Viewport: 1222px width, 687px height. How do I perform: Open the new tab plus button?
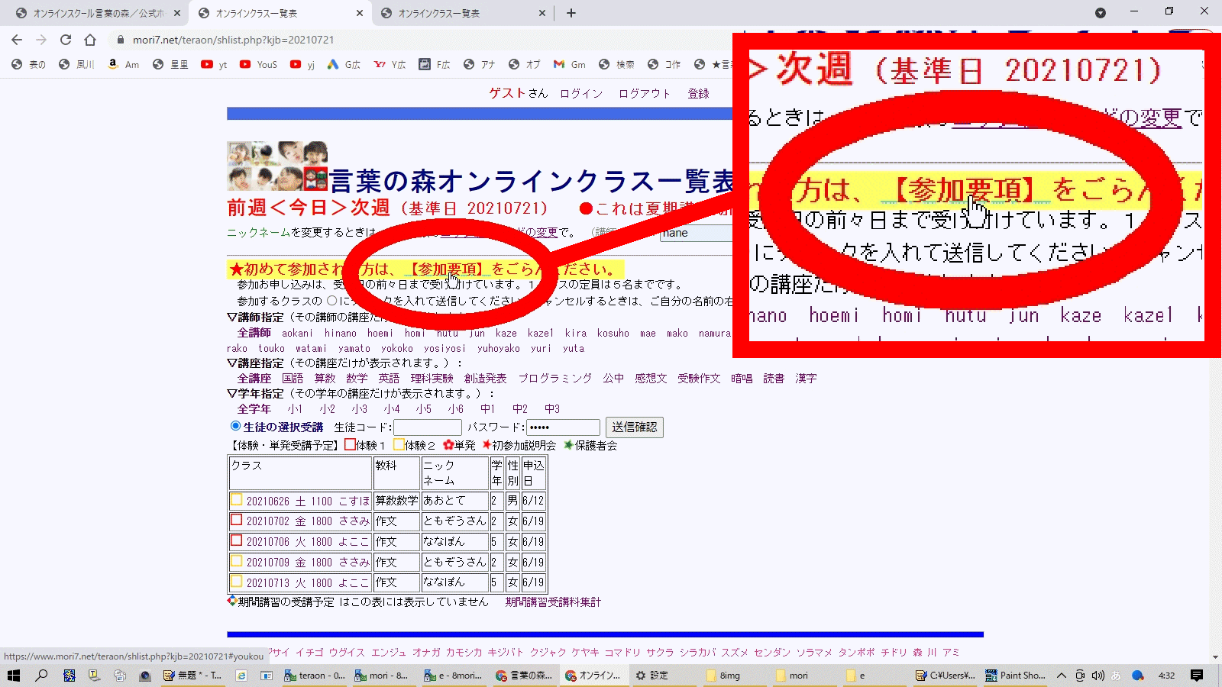[x=571, y=13]
